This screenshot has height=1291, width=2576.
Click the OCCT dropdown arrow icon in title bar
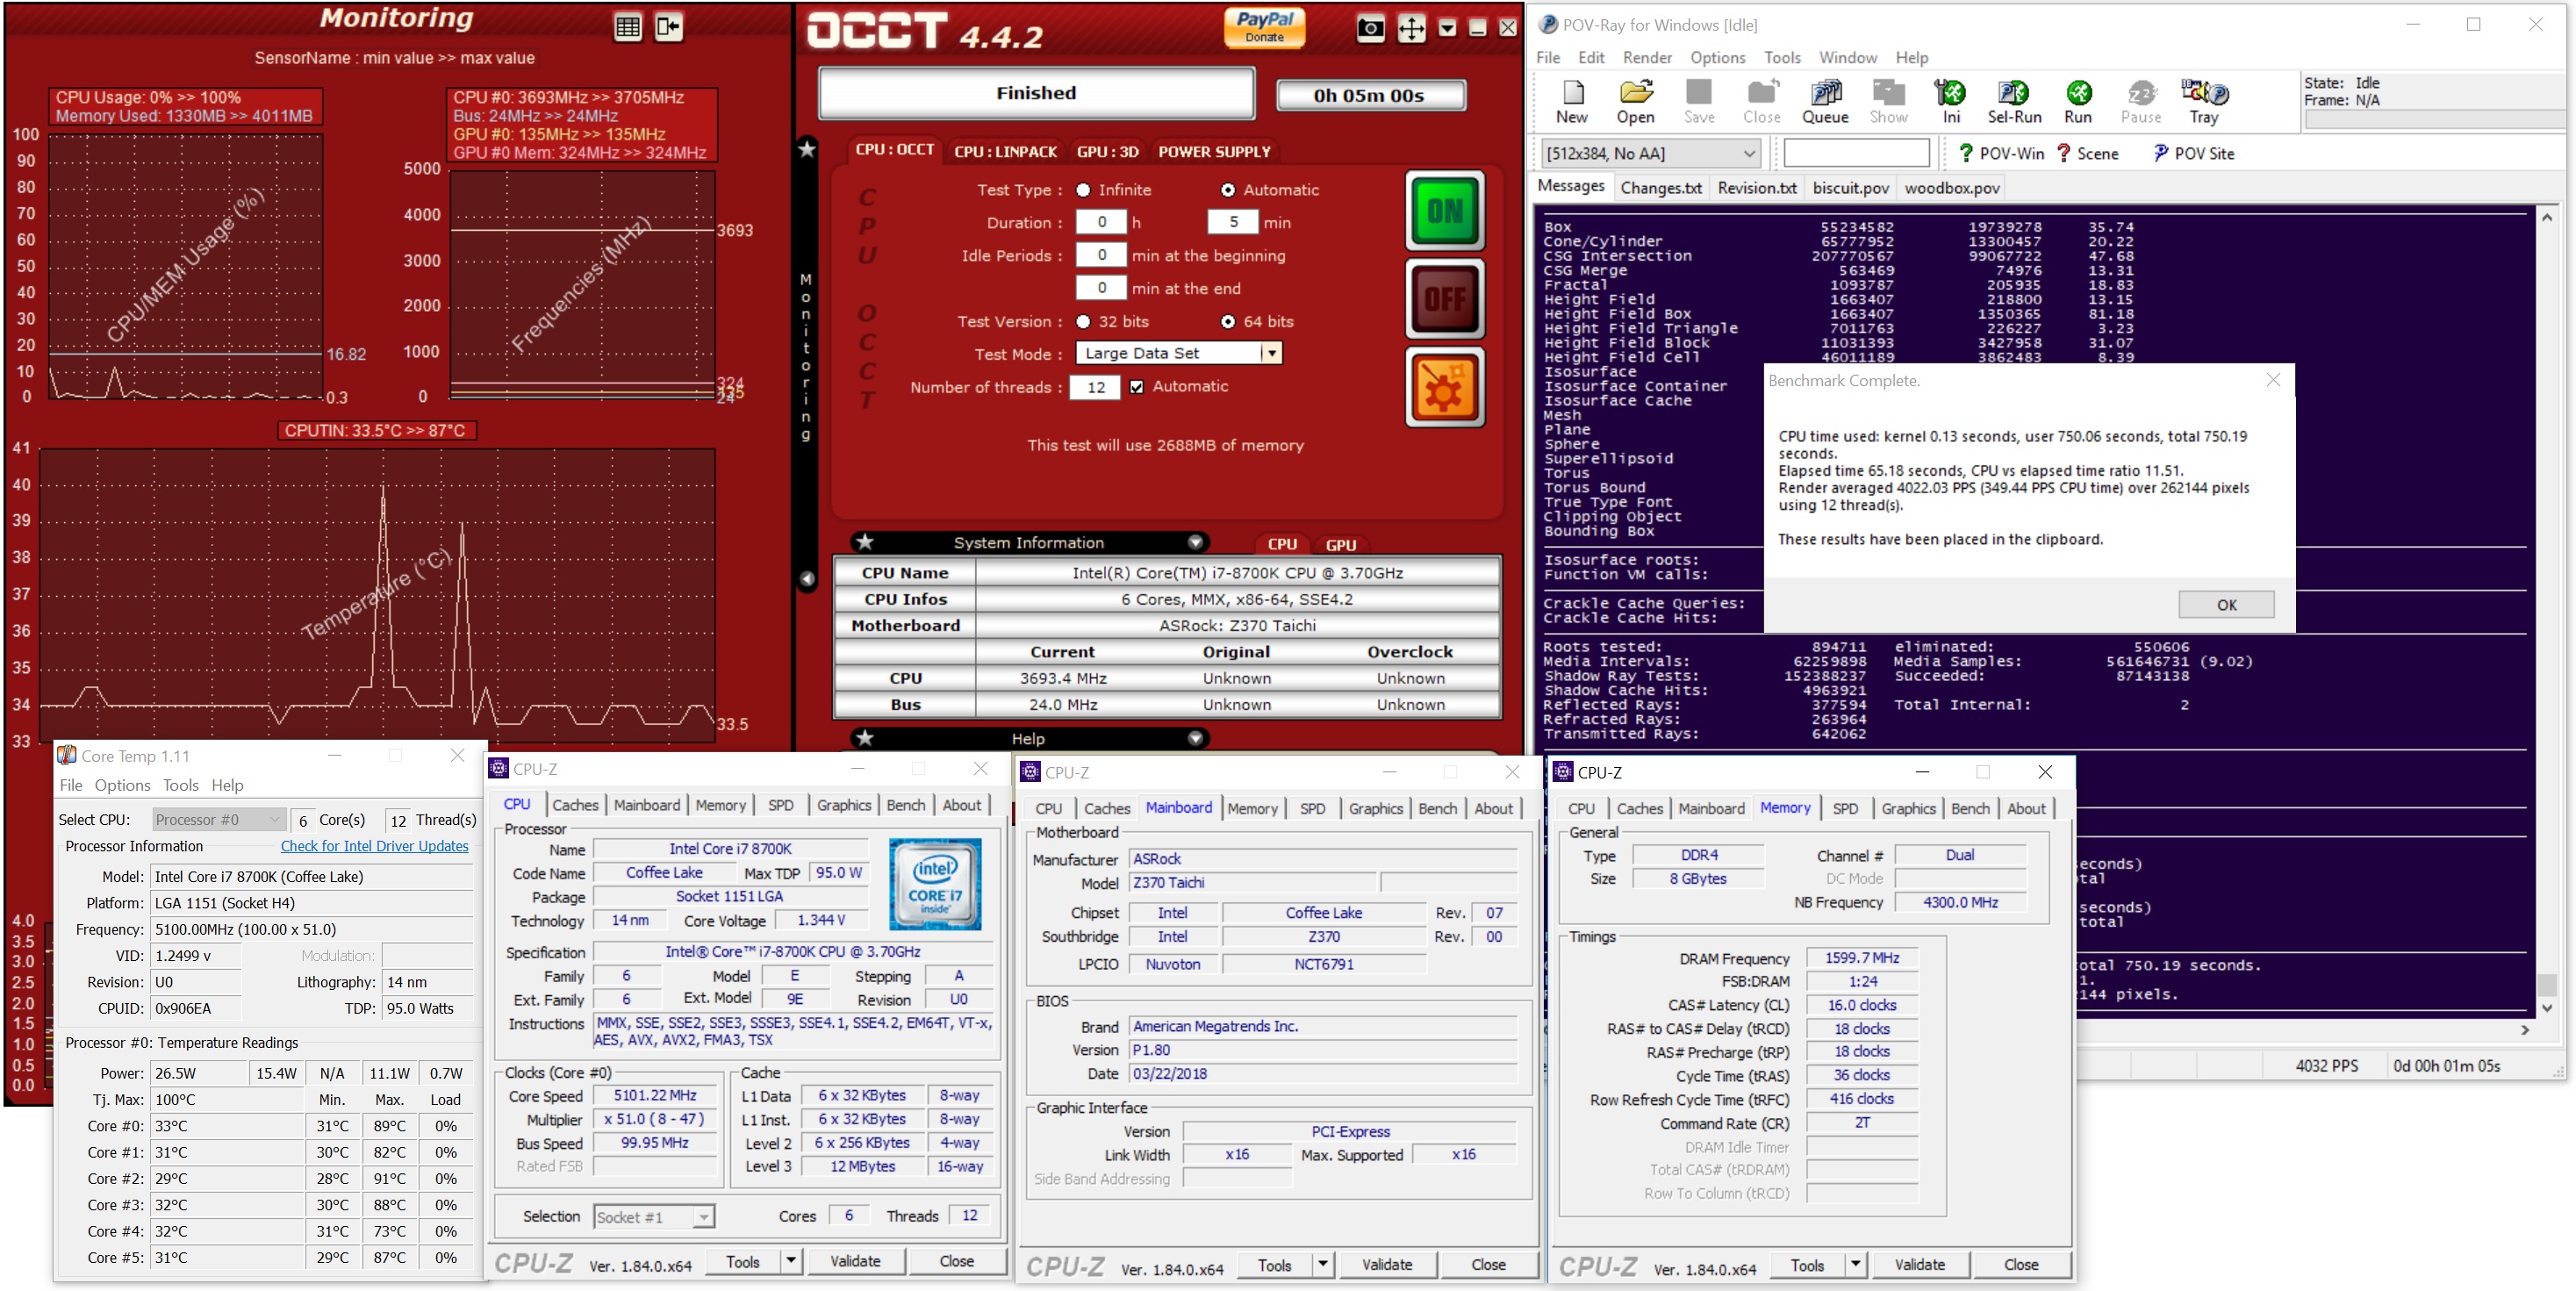[1447, 28]
